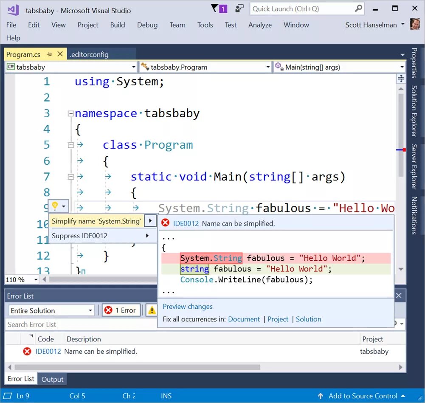
Task: Click Add to Source Control button
Action: tap(361, 396)
